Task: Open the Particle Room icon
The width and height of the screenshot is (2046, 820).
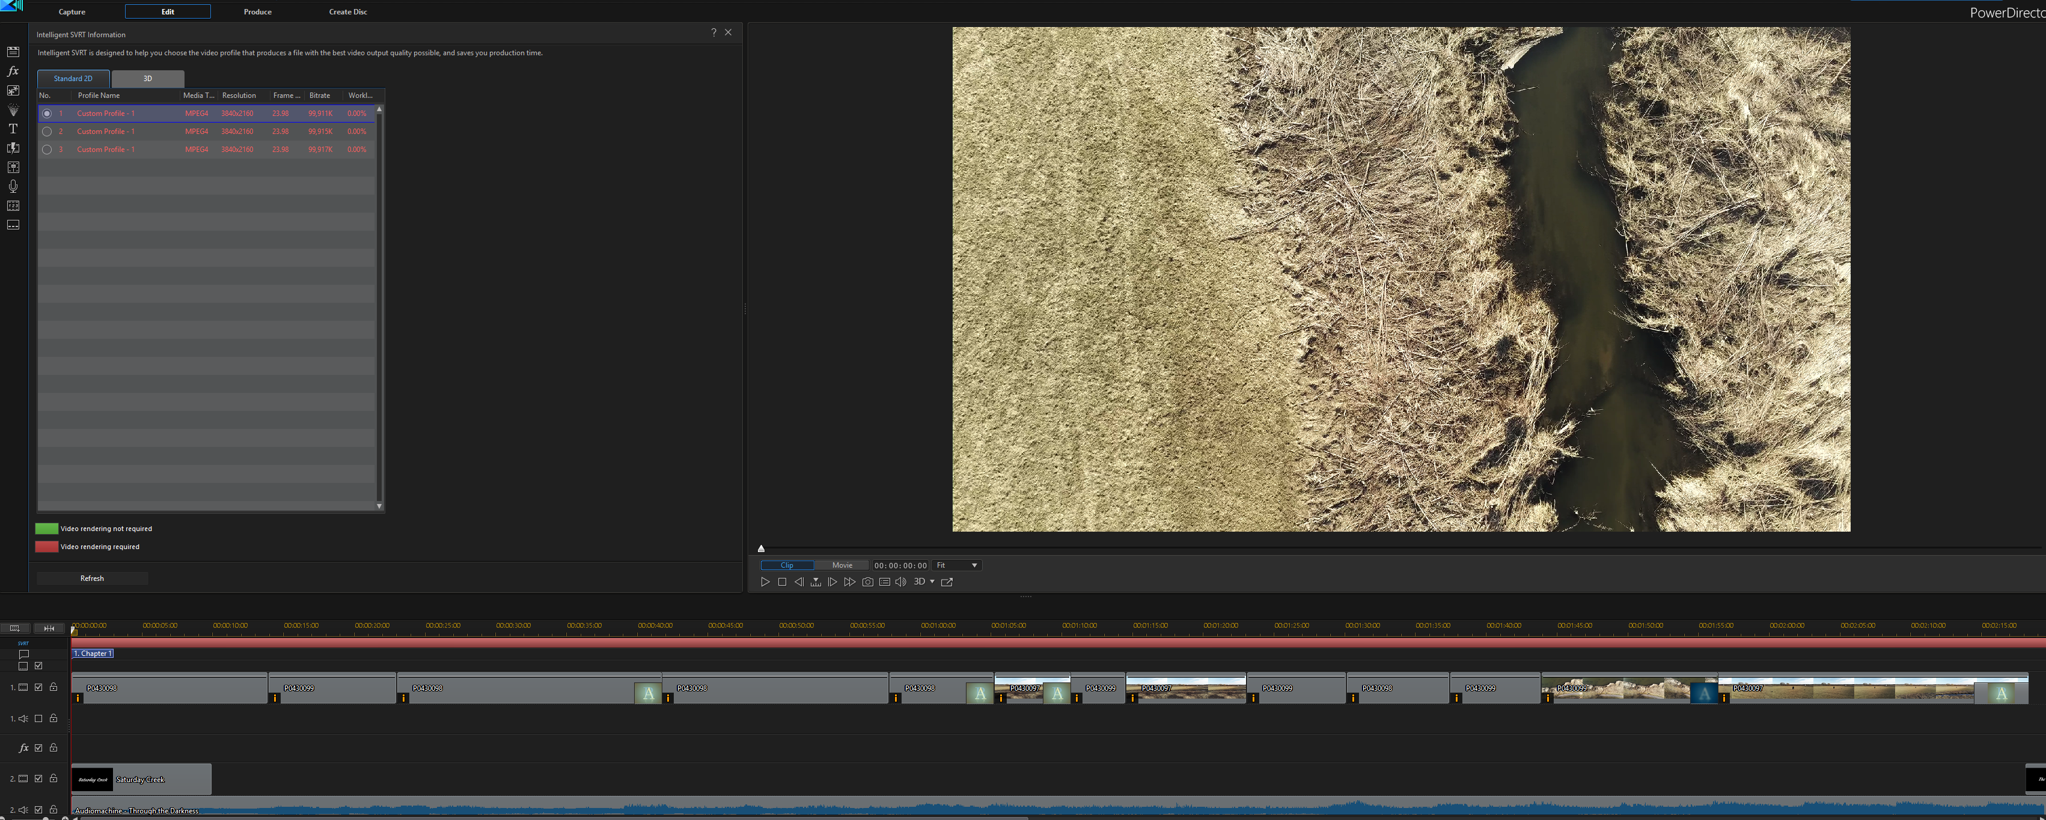Action: point(13,109)
